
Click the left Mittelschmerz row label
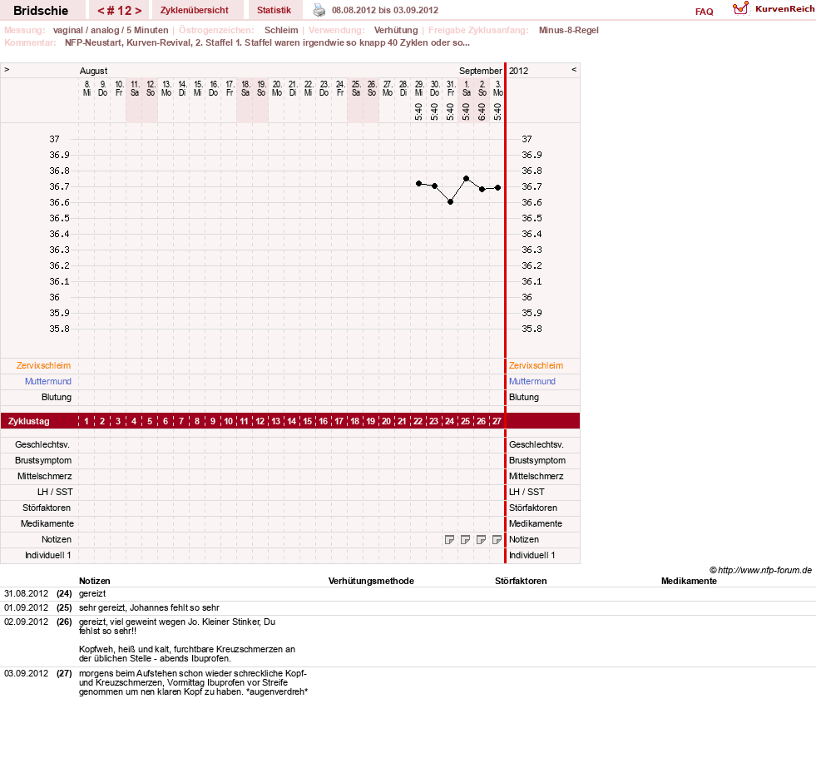click(45, 477)
